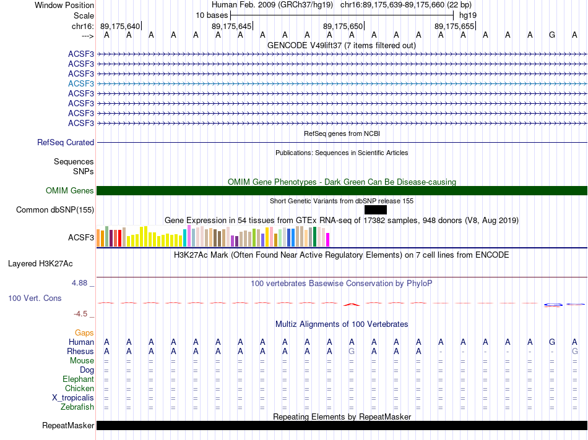Click the black RepeatMasker element bar
The width and height of the screenshot is (588, 440).
[342, 426]
